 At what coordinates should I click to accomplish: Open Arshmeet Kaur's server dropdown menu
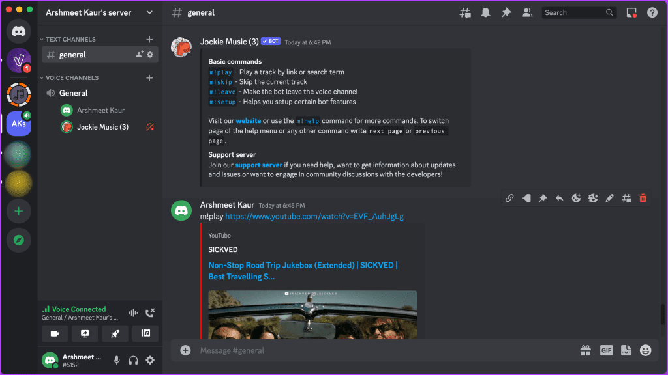(x=149, y=13)
